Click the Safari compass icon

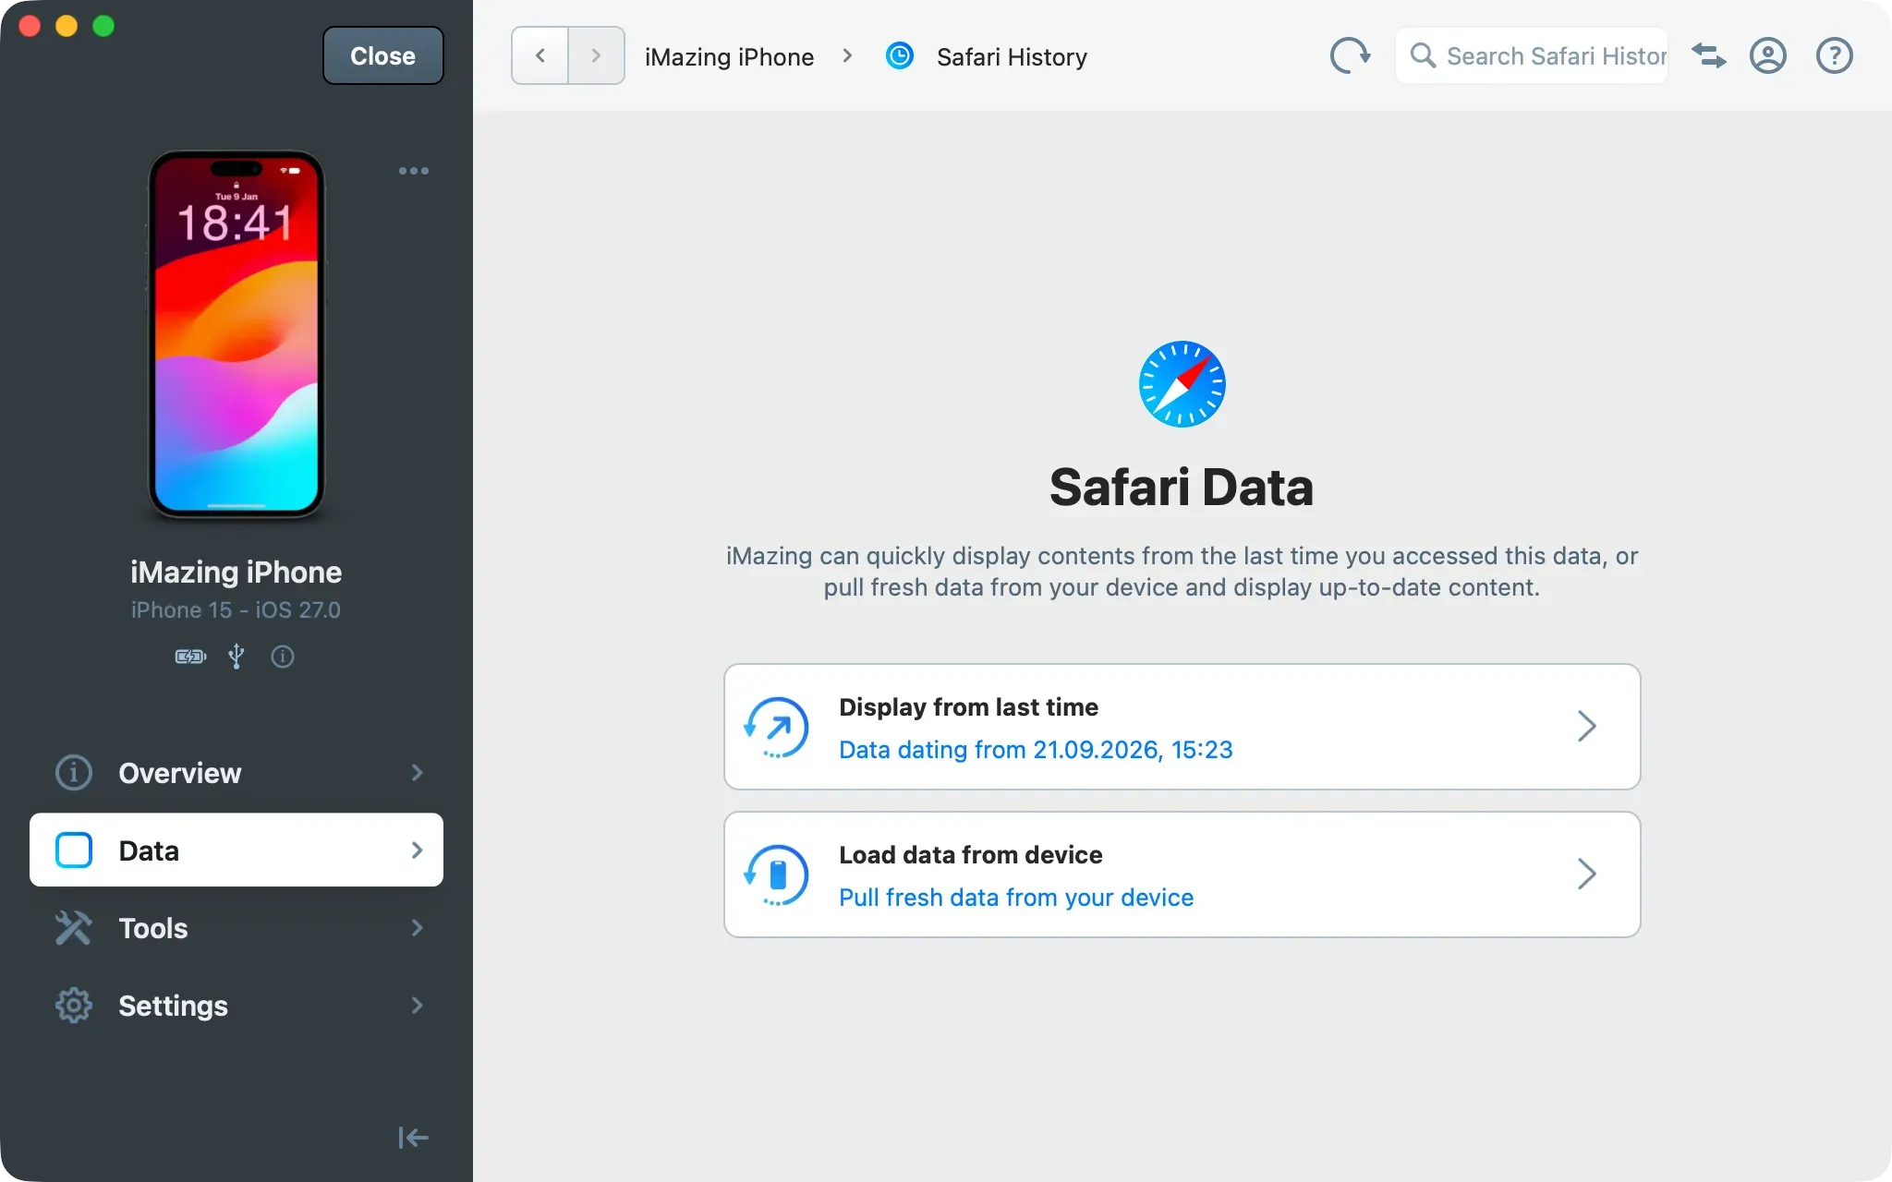click(1182, 384)
